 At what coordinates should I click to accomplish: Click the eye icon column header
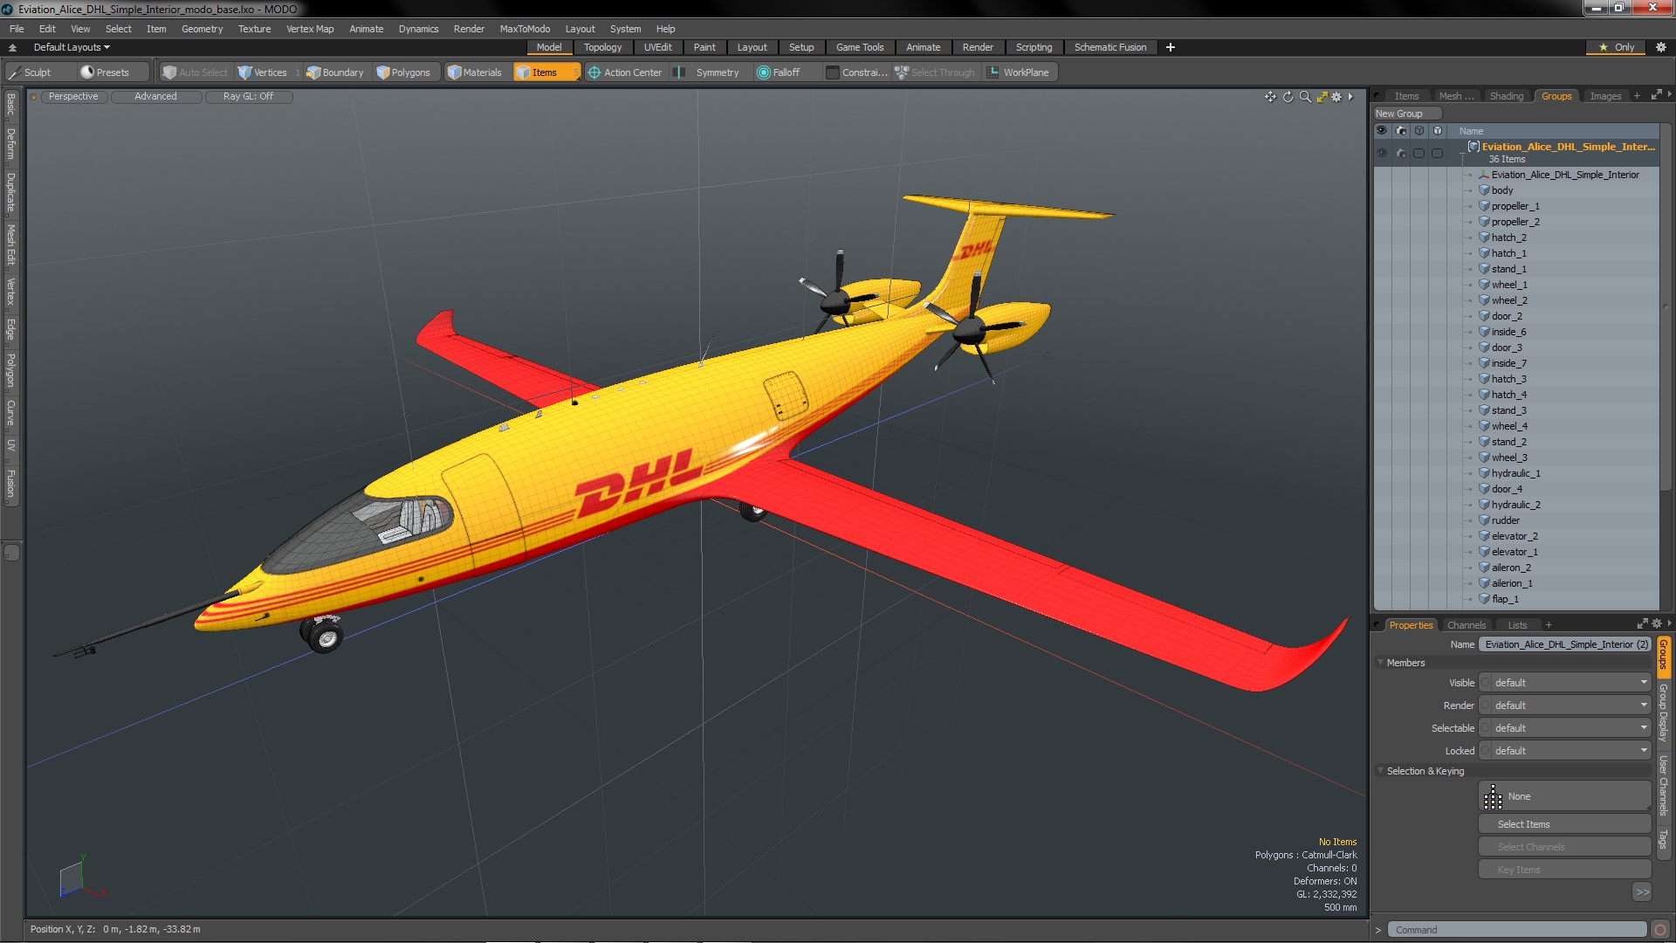(x=1382, y=131)
